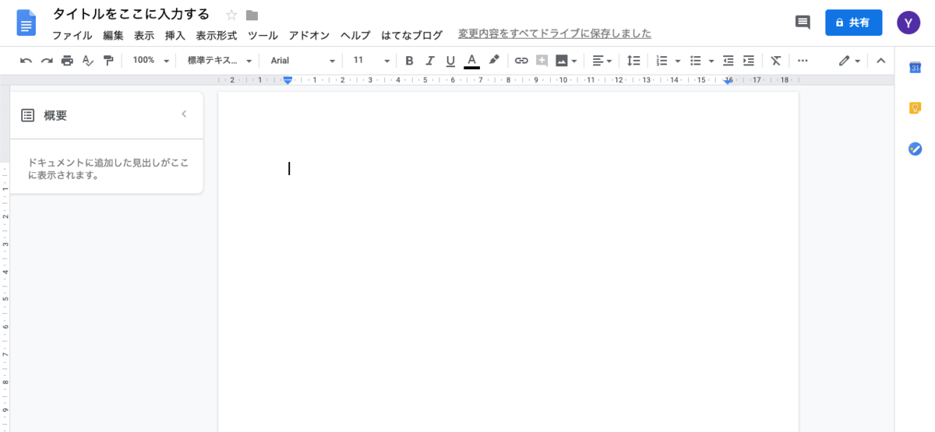Image resolution: width=935 pixels, height=432 pixels.
Task: Clear formatting
Action: [x=776, y=61]
